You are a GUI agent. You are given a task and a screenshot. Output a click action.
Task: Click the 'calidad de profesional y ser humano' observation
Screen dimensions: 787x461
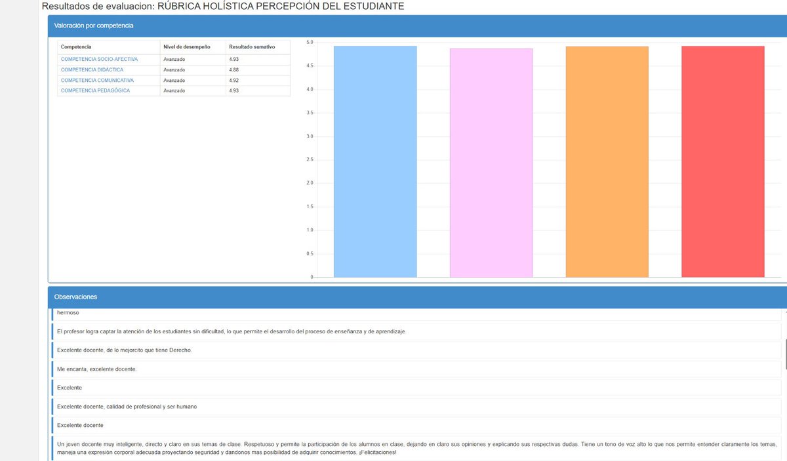[416, 407]
